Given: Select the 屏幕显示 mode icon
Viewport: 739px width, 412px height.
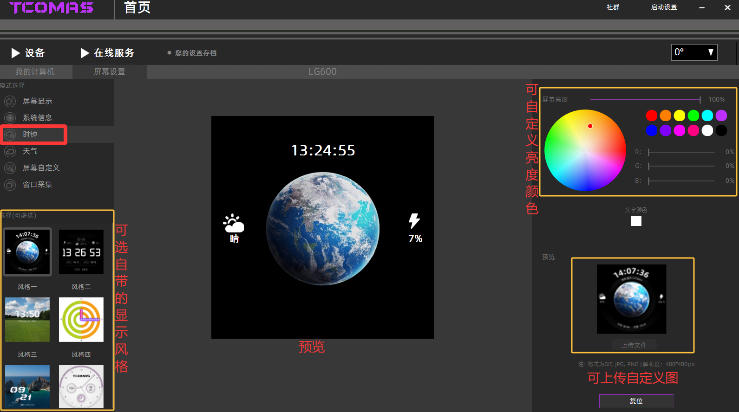Looking at the screenshot, I should pyautogui.click(x=10, y=101).
